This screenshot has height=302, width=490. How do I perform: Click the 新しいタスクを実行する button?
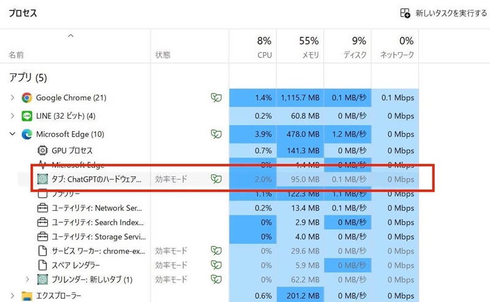[443, 13]
